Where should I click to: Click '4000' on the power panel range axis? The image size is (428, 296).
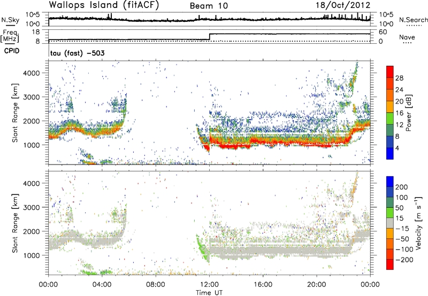(x=32, y=73)
